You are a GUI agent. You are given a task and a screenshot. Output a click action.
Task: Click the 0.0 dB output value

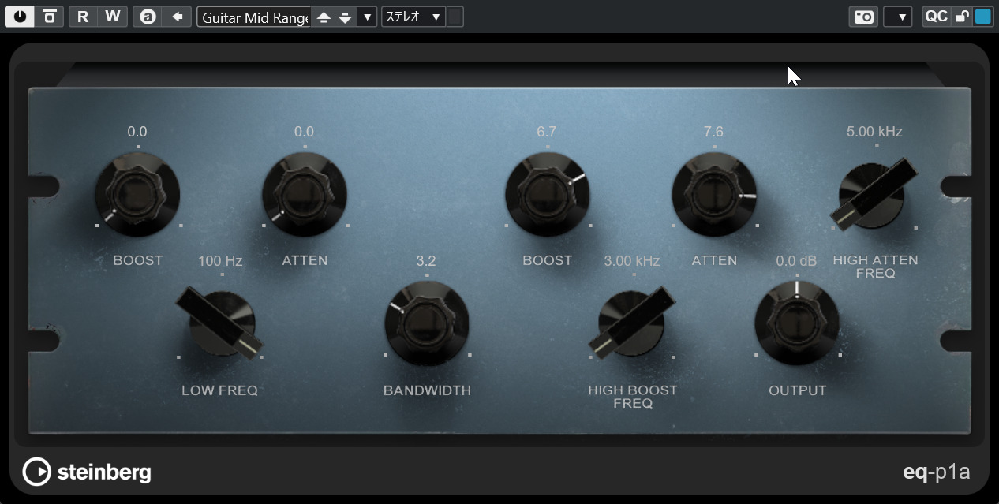click(796, 261)
